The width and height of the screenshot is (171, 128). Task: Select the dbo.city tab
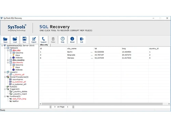point(44,45)
